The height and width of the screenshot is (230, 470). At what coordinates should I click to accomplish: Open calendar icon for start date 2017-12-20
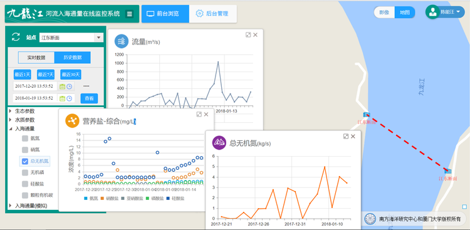[x=62, y=86]
